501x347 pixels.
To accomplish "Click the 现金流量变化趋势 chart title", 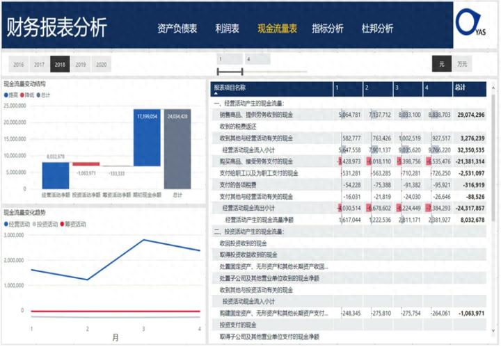I will (24, 213).
